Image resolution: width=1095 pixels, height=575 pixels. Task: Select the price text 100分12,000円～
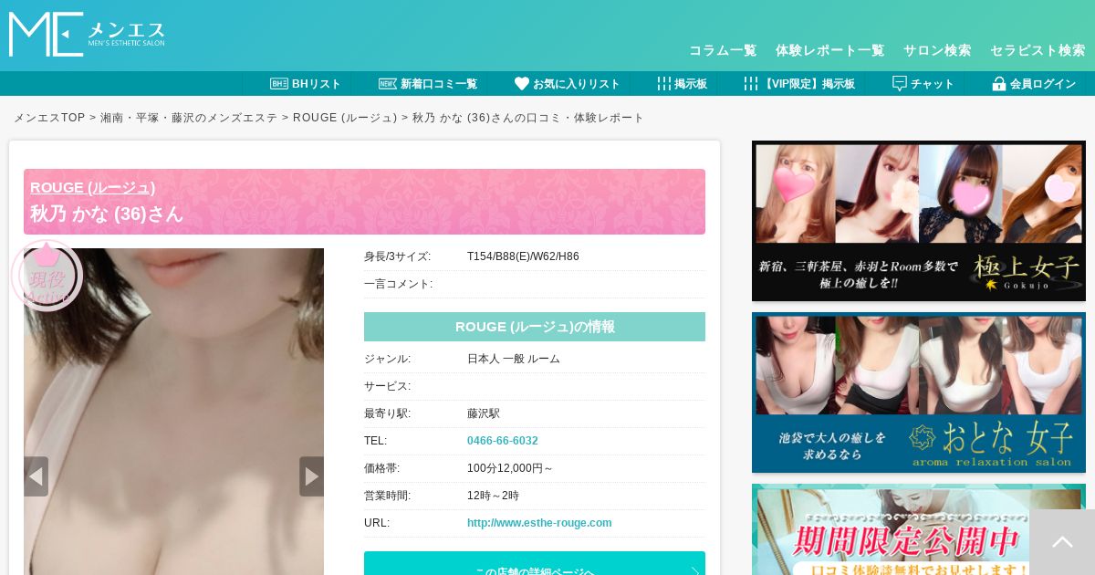point(510,468)
